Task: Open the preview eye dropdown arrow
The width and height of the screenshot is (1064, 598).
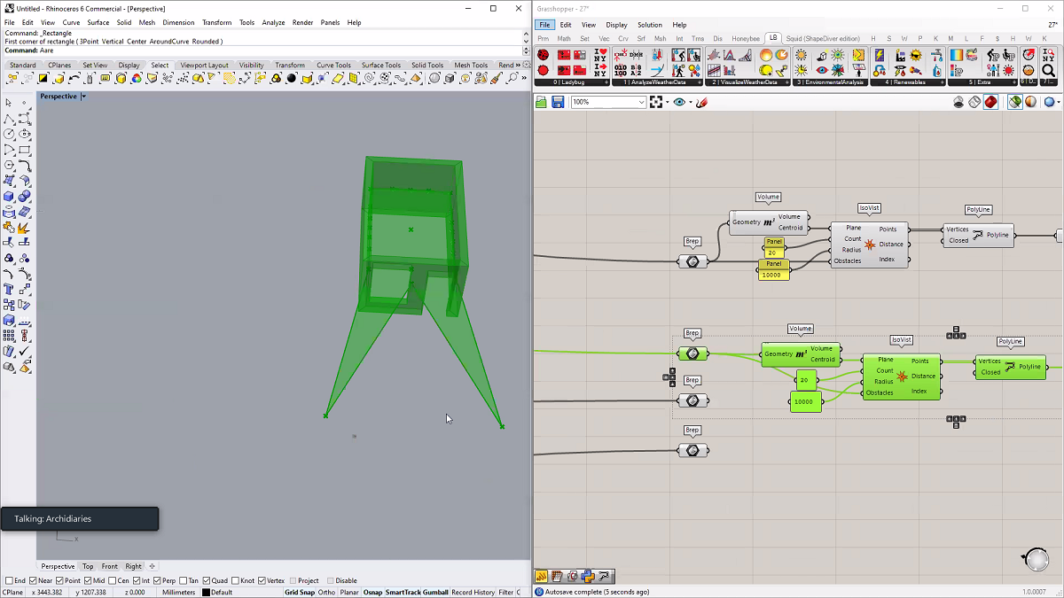Action: point(691,102)
